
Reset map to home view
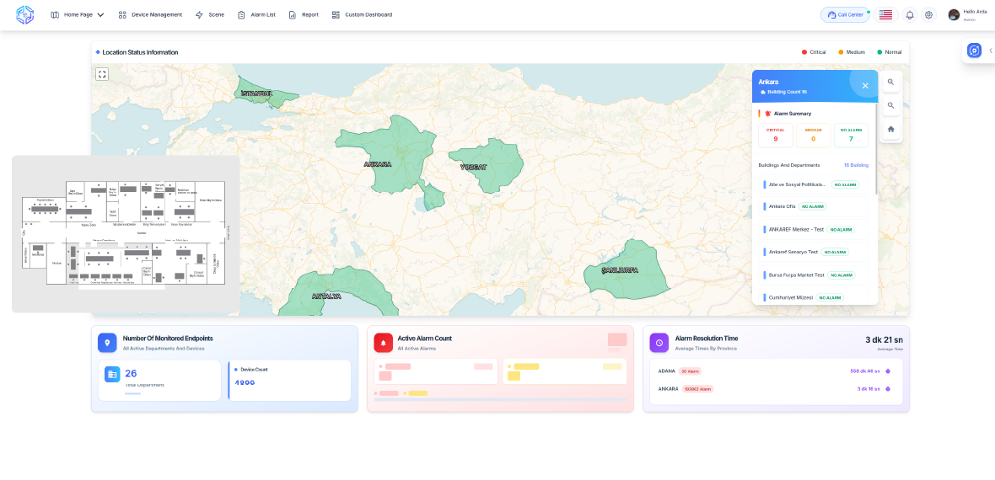[x=890, y=129]
